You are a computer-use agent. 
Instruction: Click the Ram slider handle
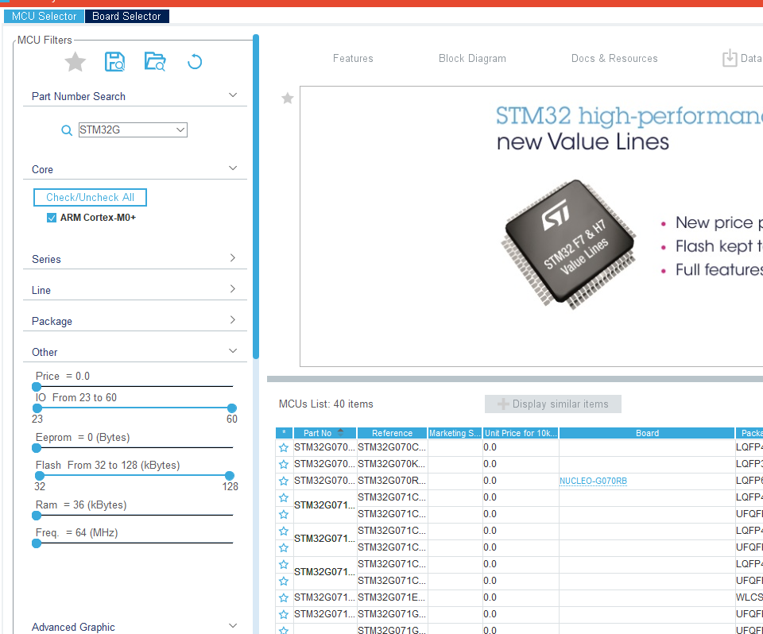[37, 516]
